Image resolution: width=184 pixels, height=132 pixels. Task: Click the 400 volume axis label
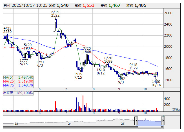[167, 99]
